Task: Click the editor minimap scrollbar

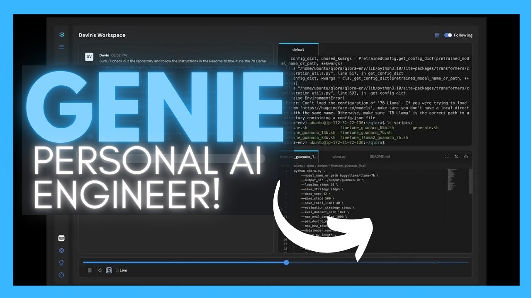Action: click(470, 181)
